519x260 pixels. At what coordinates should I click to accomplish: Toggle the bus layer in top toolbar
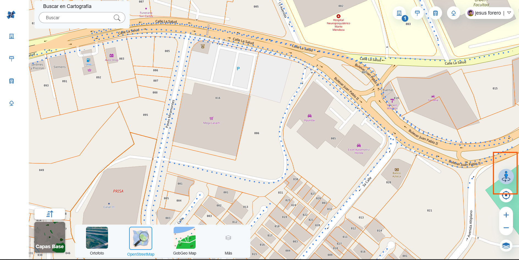(435, 13)
